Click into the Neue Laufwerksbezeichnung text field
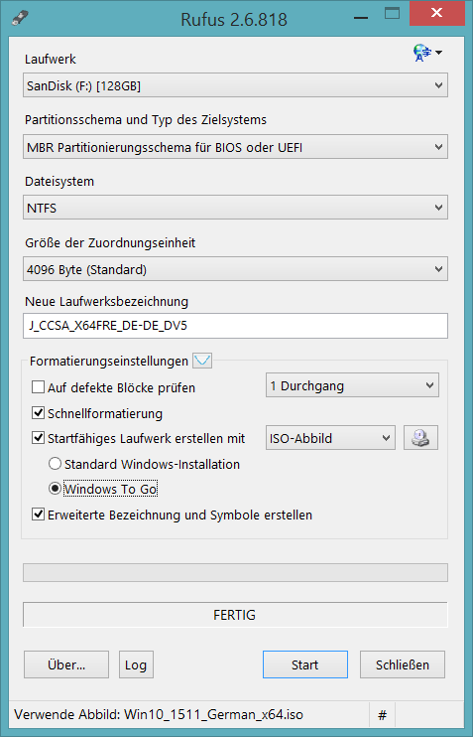473x737 pixels. coord(235,326)
